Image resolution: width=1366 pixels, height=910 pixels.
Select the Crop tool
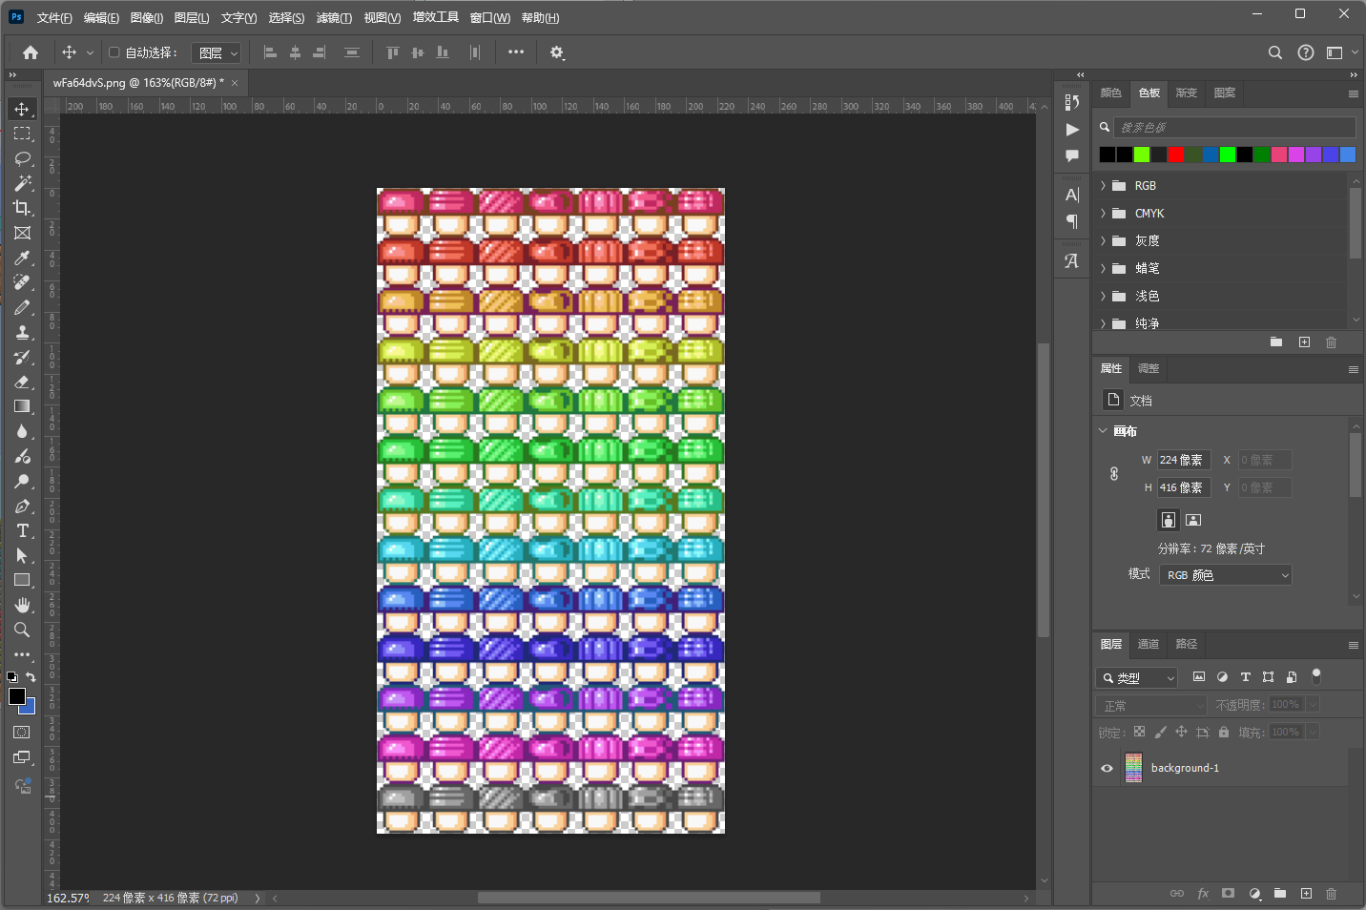pos(22,208)
